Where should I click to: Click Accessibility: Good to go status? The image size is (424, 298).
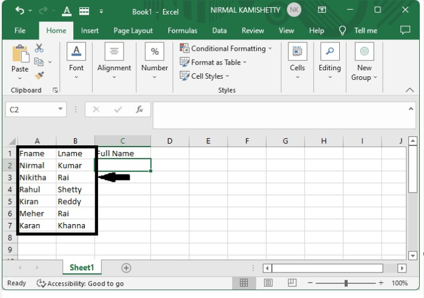click(x=80, y=283)
